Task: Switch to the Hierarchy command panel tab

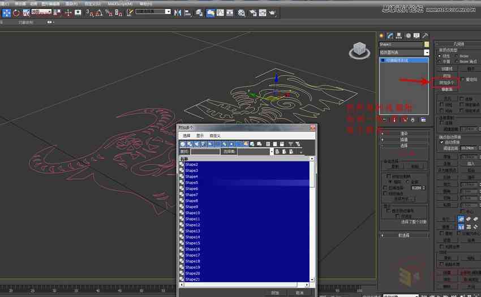Action: coord(399,36)
